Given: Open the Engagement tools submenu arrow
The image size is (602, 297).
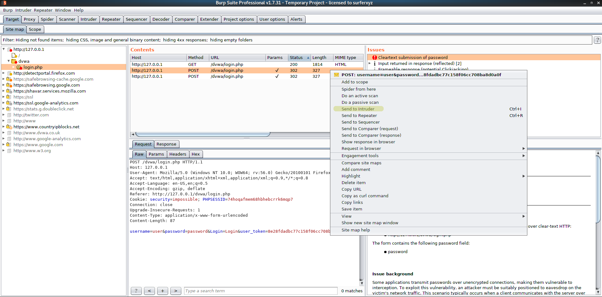Looking at the screenshot, I should (x=523, y=156).
